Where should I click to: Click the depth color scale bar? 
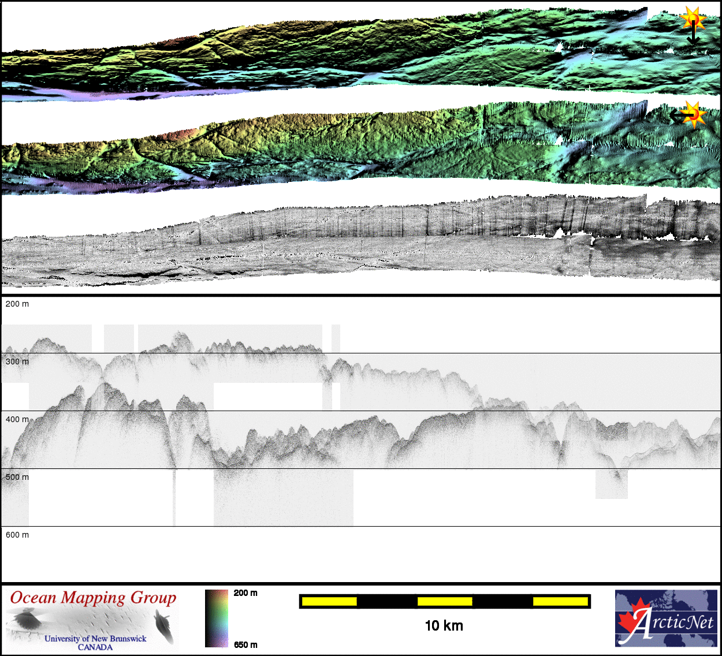(x=217, y=618)
